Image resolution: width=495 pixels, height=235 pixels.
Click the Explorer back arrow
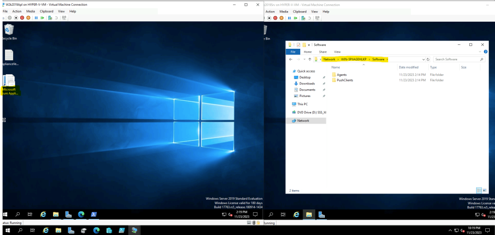(x=291, y=59)
